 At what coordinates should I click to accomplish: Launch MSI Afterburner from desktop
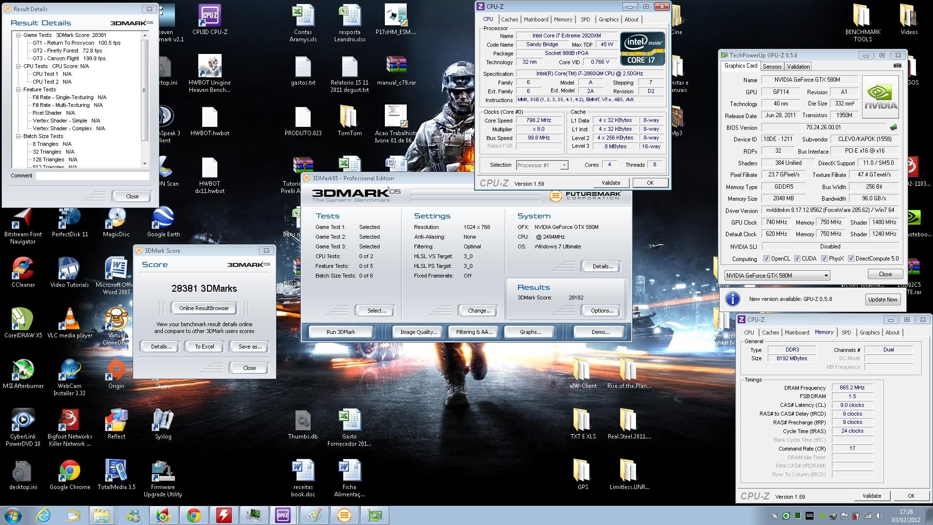pyautogui.click(x=23, y=374)
